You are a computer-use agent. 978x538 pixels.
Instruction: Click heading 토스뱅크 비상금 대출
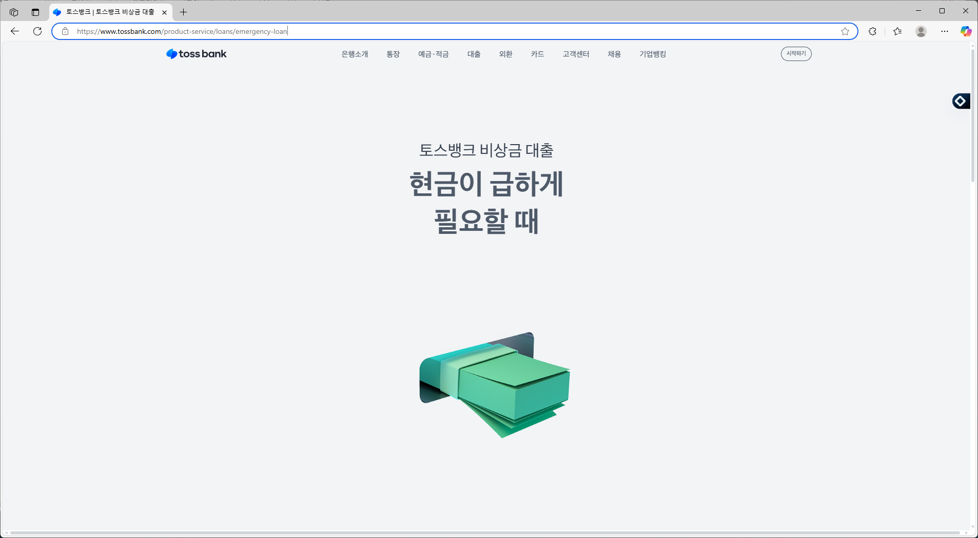tap(486, 150)
